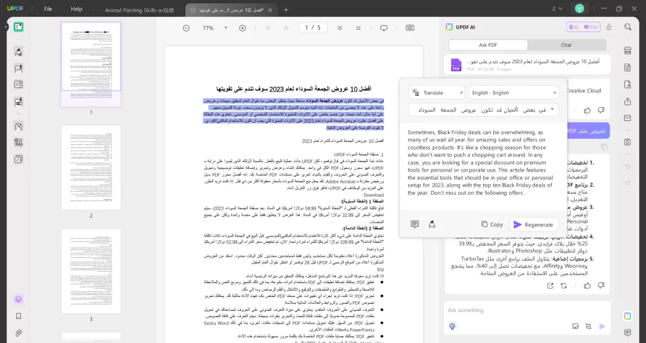Select page 1 thumbnail

click(x=91, y=64)
